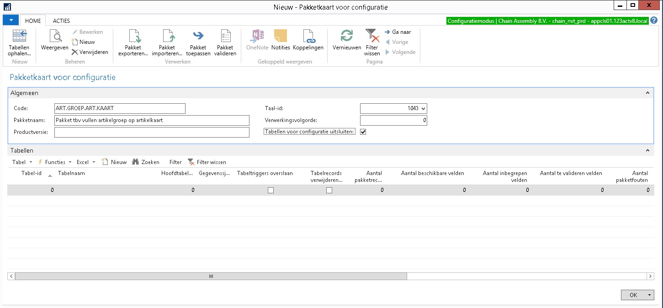Open the blue application menu dropdown
Image resolution: width=663 pixels, height=308 pixels.
click(x=11, y=20)
